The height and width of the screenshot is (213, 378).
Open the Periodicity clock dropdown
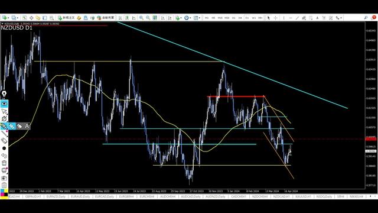point(187,18)
